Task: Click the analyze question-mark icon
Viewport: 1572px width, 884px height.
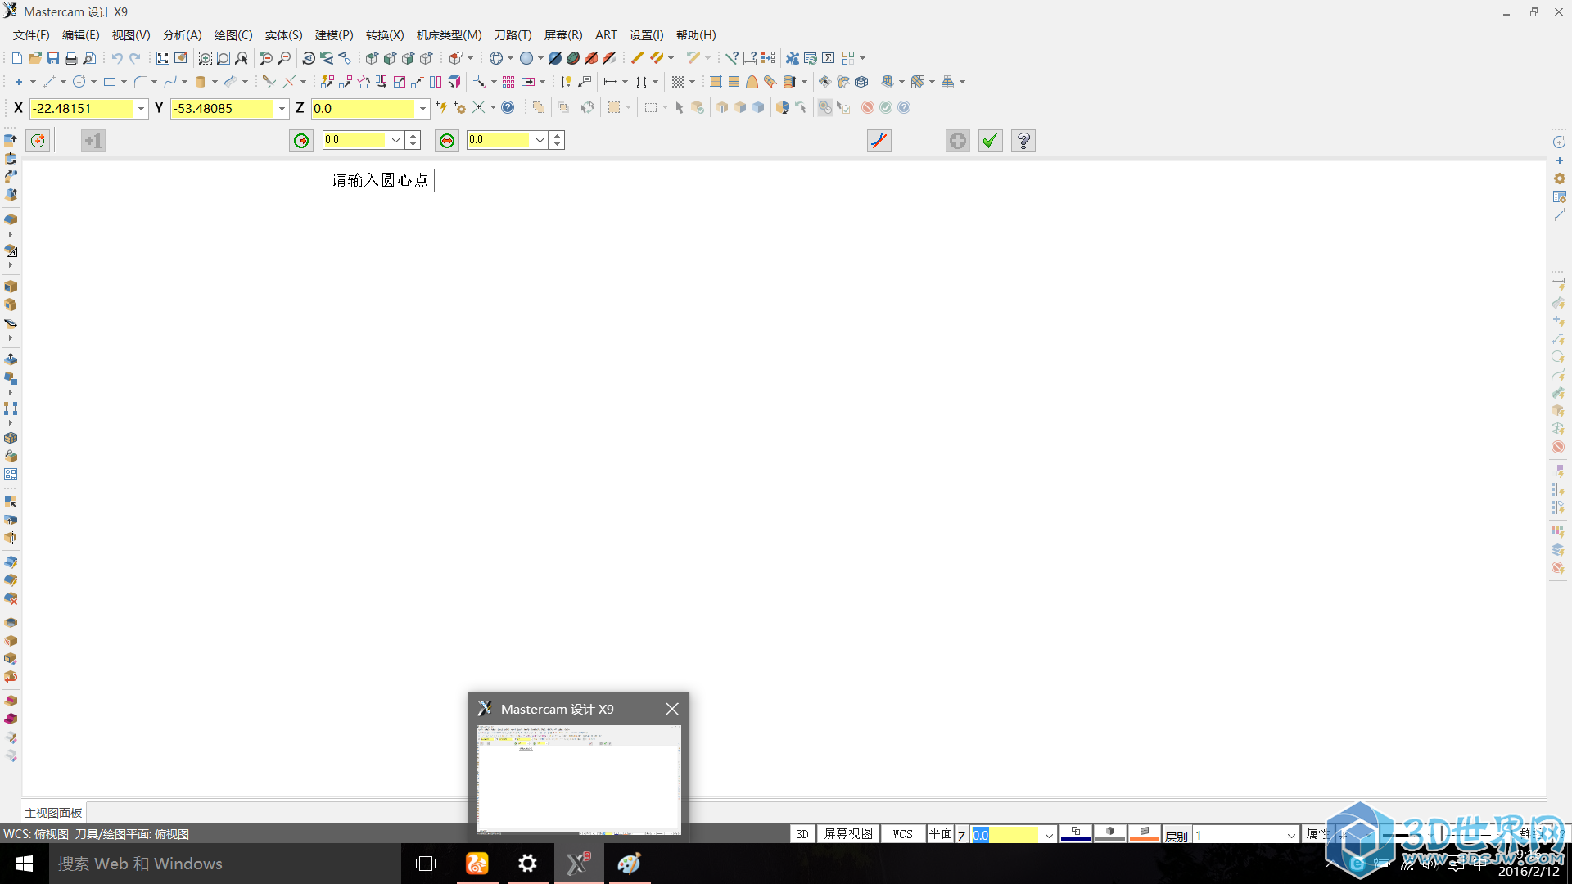Action: [732, 58]
